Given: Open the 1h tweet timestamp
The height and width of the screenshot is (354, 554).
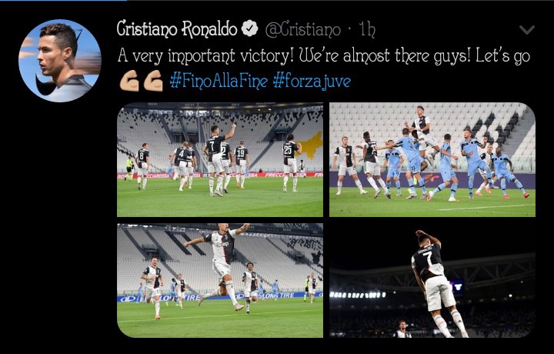Looking at the screenshot, I should click(367, 29).
